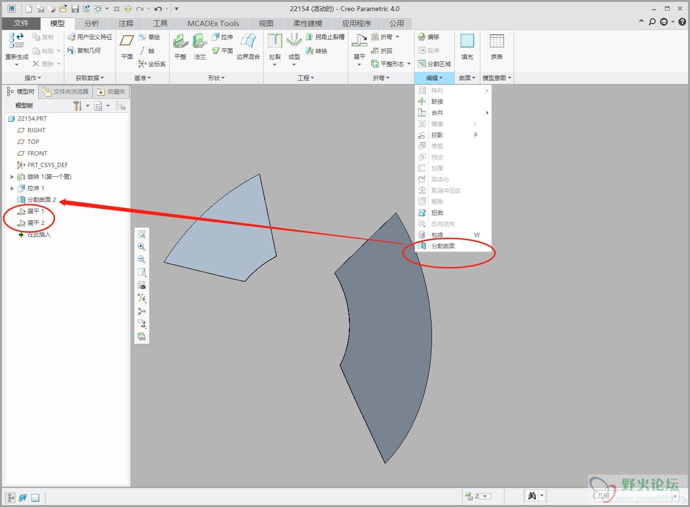The height and width of the screenshot is (507, 690).
Task: Switch to the 注释 ribbon tab
Action: coord(126,23)
